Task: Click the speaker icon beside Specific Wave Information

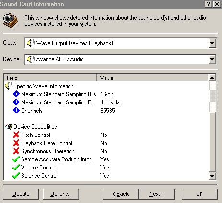Action: pos(9,86)
